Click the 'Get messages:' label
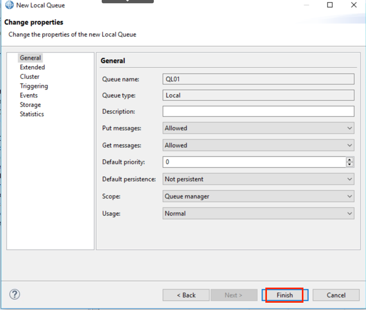 [x=121, y=145]
